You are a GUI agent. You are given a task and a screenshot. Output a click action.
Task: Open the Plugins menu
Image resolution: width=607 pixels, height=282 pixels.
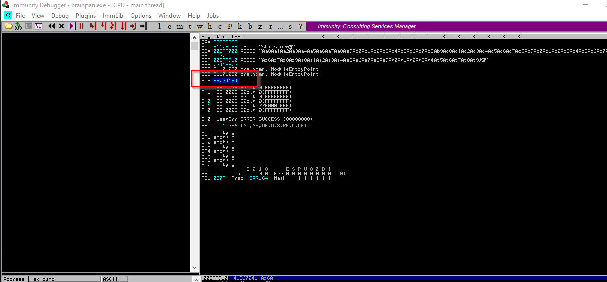[86, 16]
